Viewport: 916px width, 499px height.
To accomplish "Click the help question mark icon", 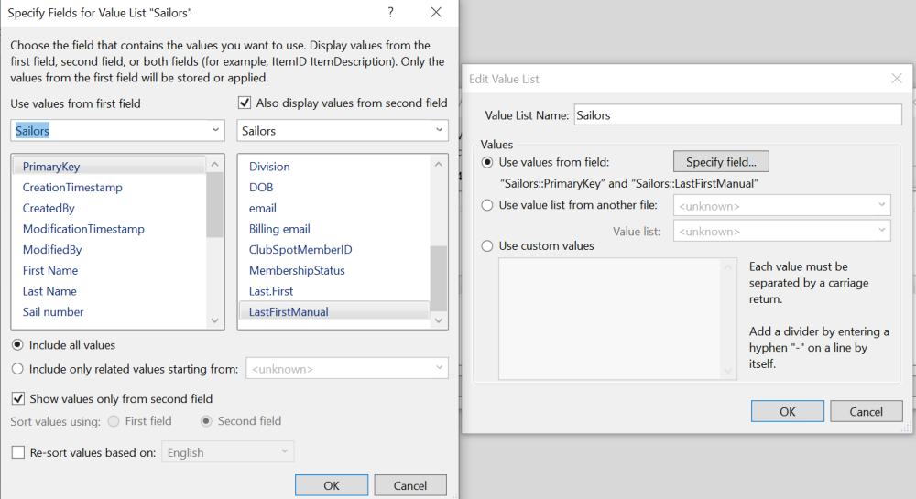I will [391, 13].
